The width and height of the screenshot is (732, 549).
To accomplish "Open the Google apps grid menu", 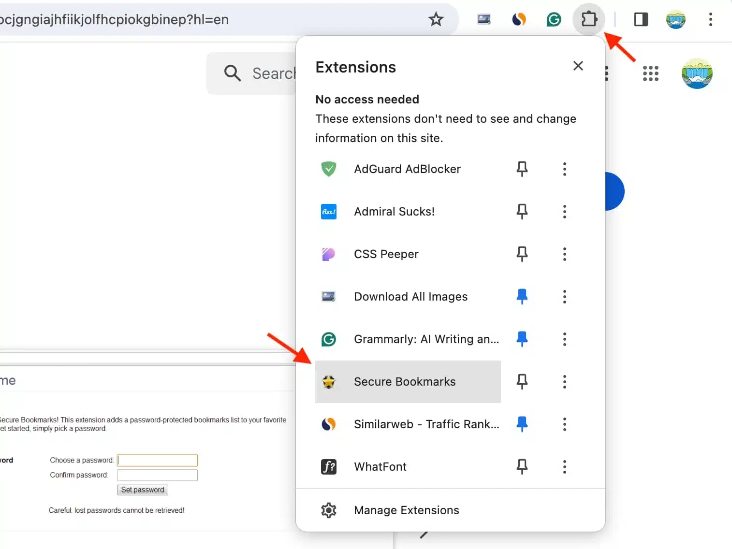I will coord(650,73).
